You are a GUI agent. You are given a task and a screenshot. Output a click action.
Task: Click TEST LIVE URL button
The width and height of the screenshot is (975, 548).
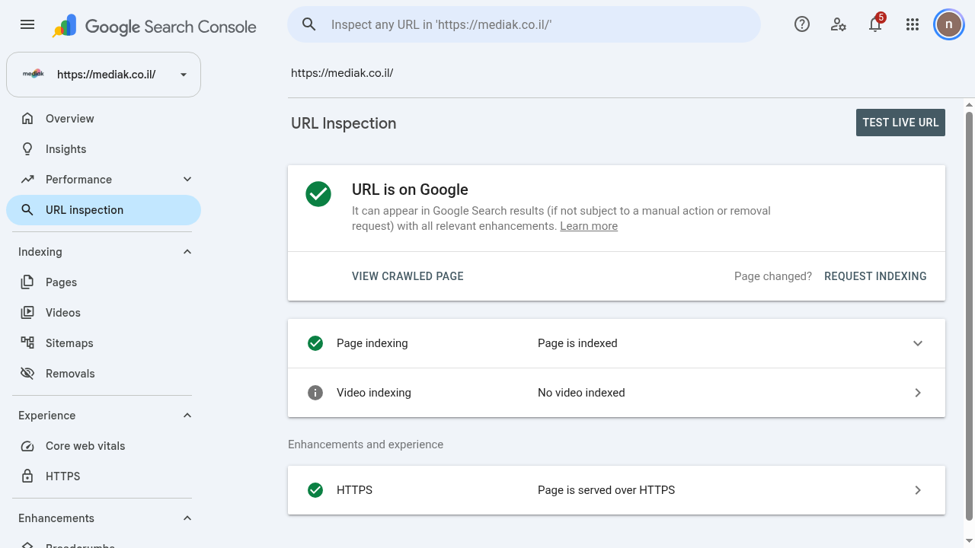(x=900, y=123)
